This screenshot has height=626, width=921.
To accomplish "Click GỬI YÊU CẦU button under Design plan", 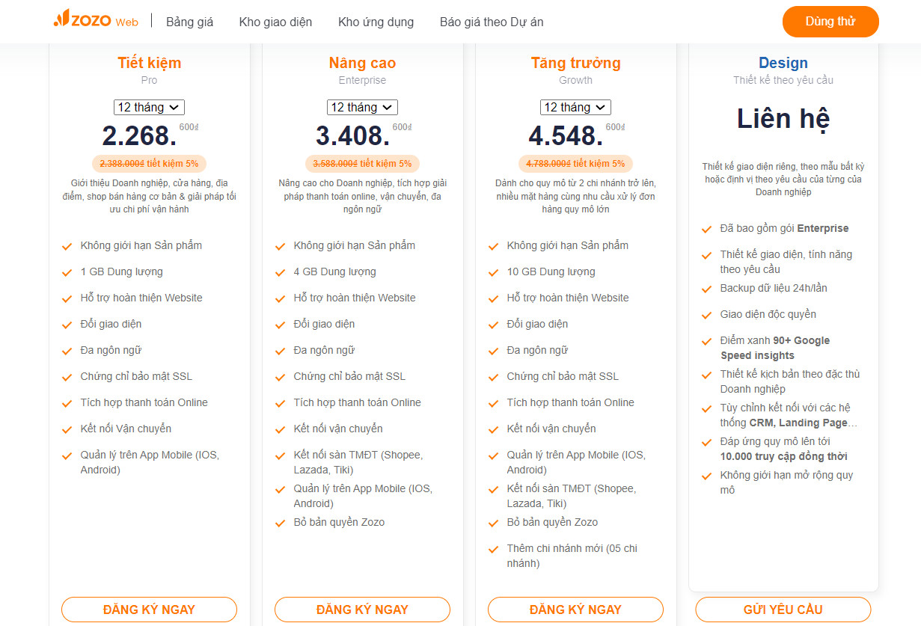I will click(x=783, y=610).
